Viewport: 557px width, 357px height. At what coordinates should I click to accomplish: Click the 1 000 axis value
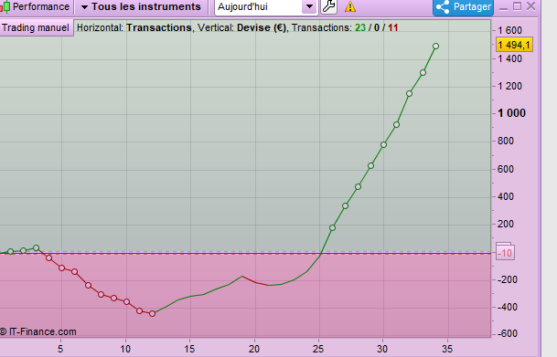[x=511, y=113]
